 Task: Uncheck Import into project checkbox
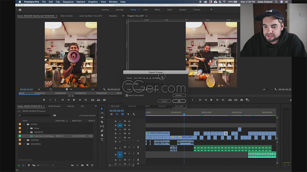coord(127,95)
